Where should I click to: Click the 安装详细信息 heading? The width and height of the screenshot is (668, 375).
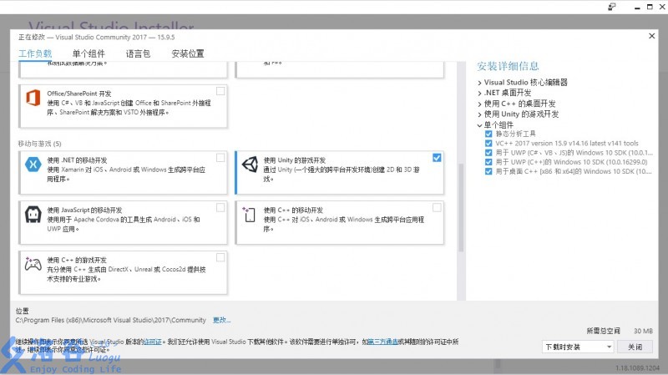coord(508,66)
